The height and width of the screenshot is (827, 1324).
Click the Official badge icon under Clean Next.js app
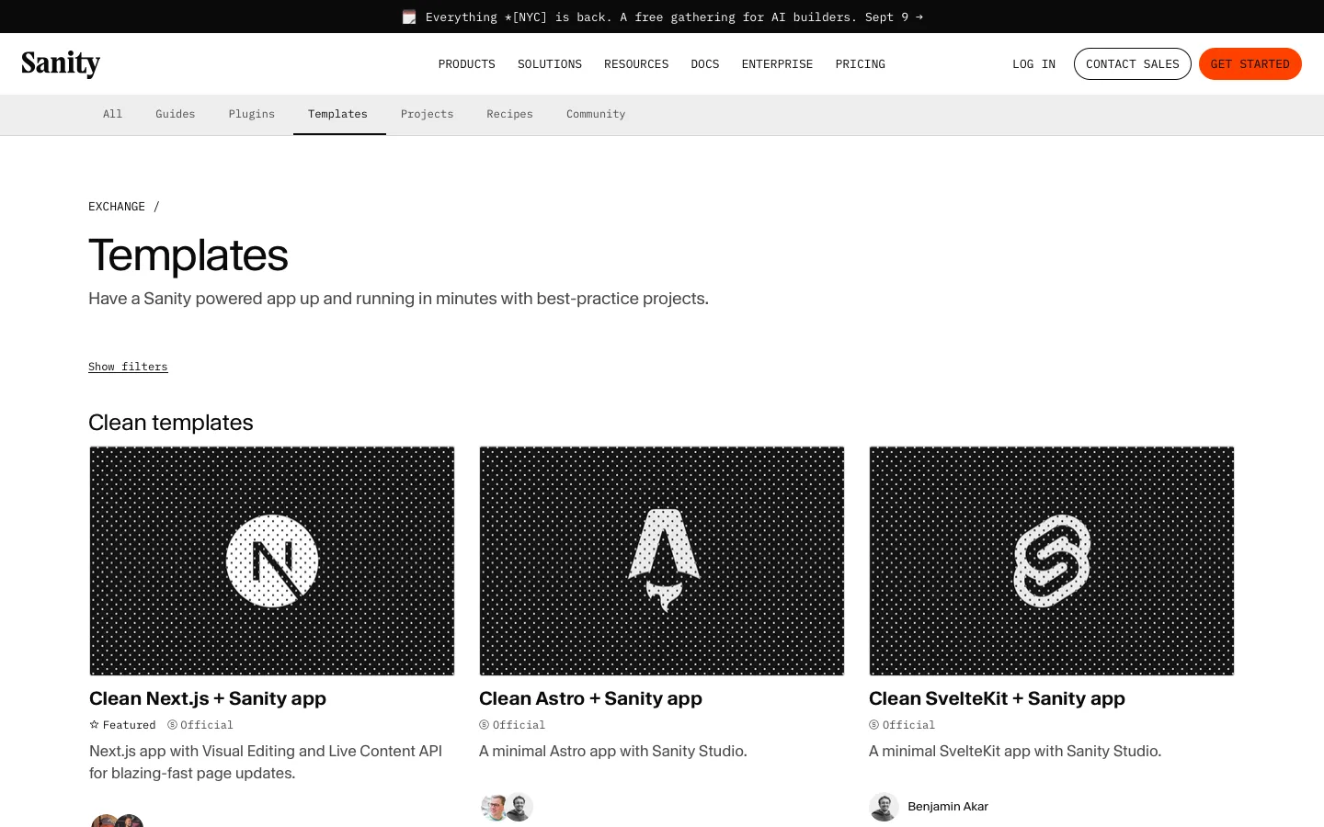(172, 725)
